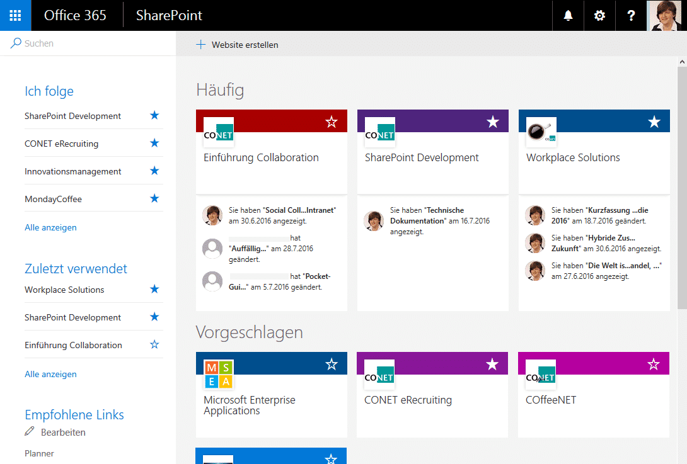Click the vertical scrollbar thumb
This screenshot has width=687, height=464.
682,188
